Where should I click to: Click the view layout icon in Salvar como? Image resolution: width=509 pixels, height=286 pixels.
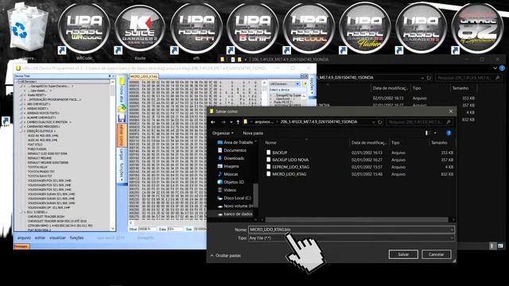point(428,133)
